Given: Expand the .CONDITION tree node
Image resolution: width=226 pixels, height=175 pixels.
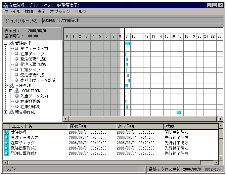Looking at the screenshot, I should point(11,91).
